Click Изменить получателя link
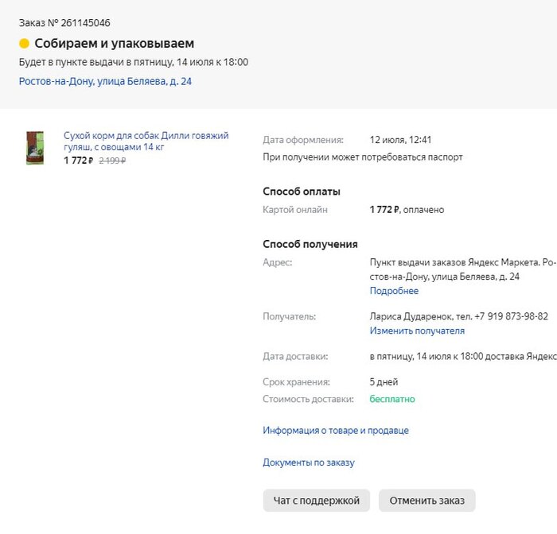Screen dimensions: 557x534 417,331
